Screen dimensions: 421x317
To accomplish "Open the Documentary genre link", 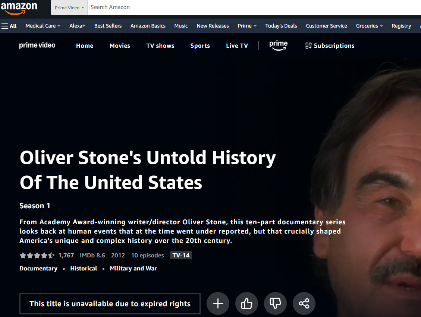I will click(38, 269).
